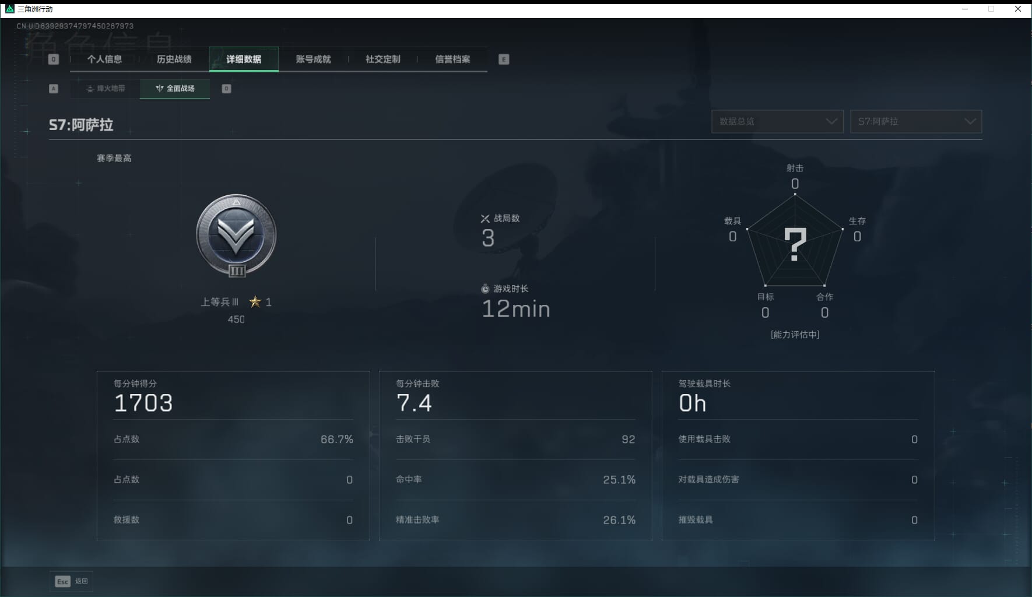Select the 全面战场 mode sub-tab
1032x597 pixels.
tap(175, 89)
